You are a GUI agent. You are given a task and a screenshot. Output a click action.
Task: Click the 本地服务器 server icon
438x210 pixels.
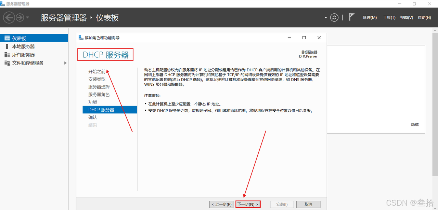tap(7, 46)
